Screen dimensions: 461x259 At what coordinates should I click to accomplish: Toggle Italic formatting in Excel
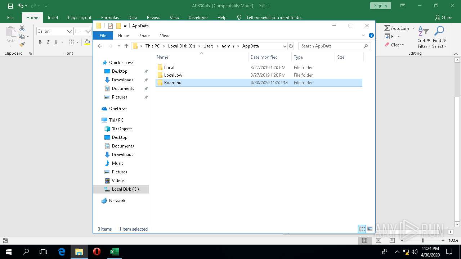[48, 42]
